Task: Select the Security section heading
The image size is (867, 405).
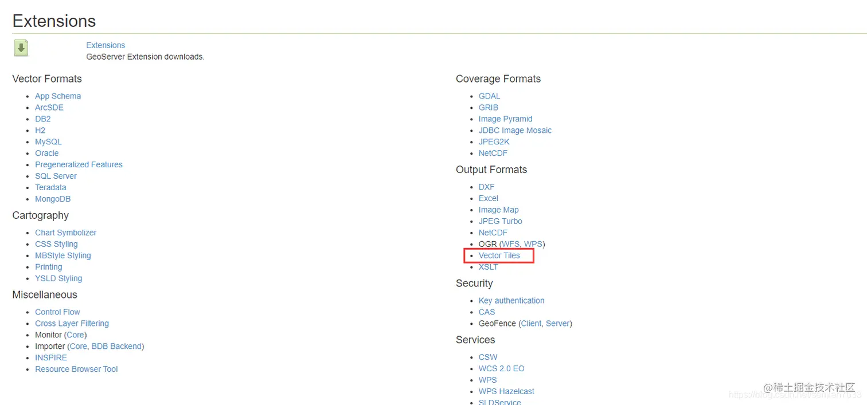Action: point(474,284)
